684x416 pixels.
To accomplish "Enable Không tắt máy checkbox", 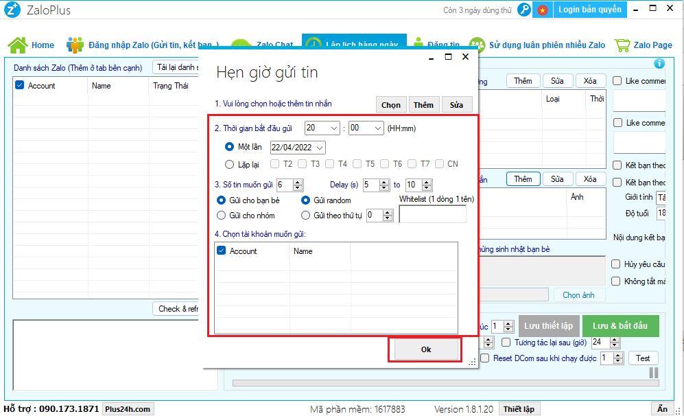I will tap(616, 281).
